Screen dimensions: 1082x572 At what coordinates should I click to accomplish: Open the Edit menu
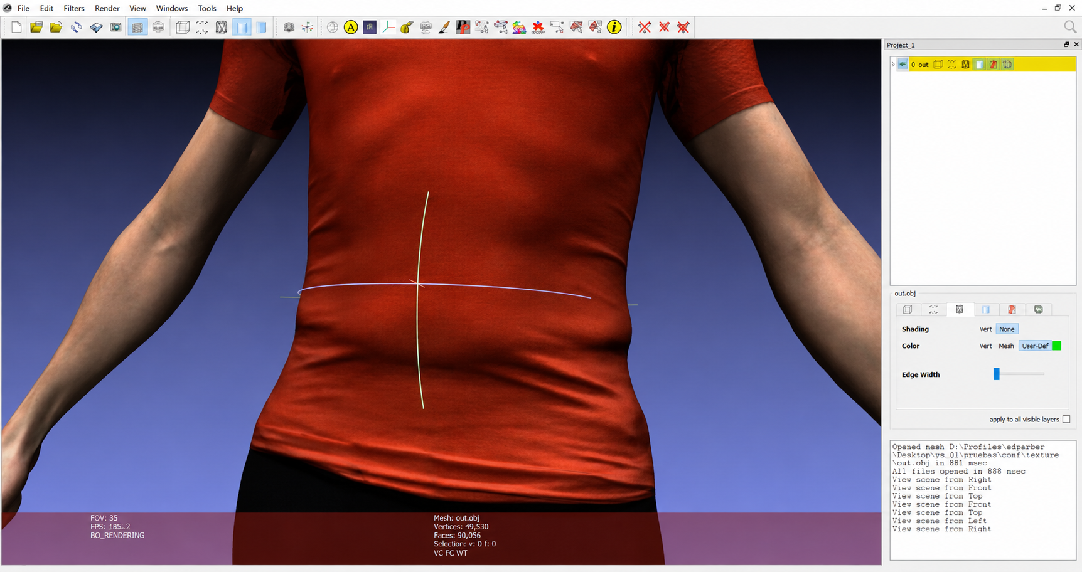[46, 8]
